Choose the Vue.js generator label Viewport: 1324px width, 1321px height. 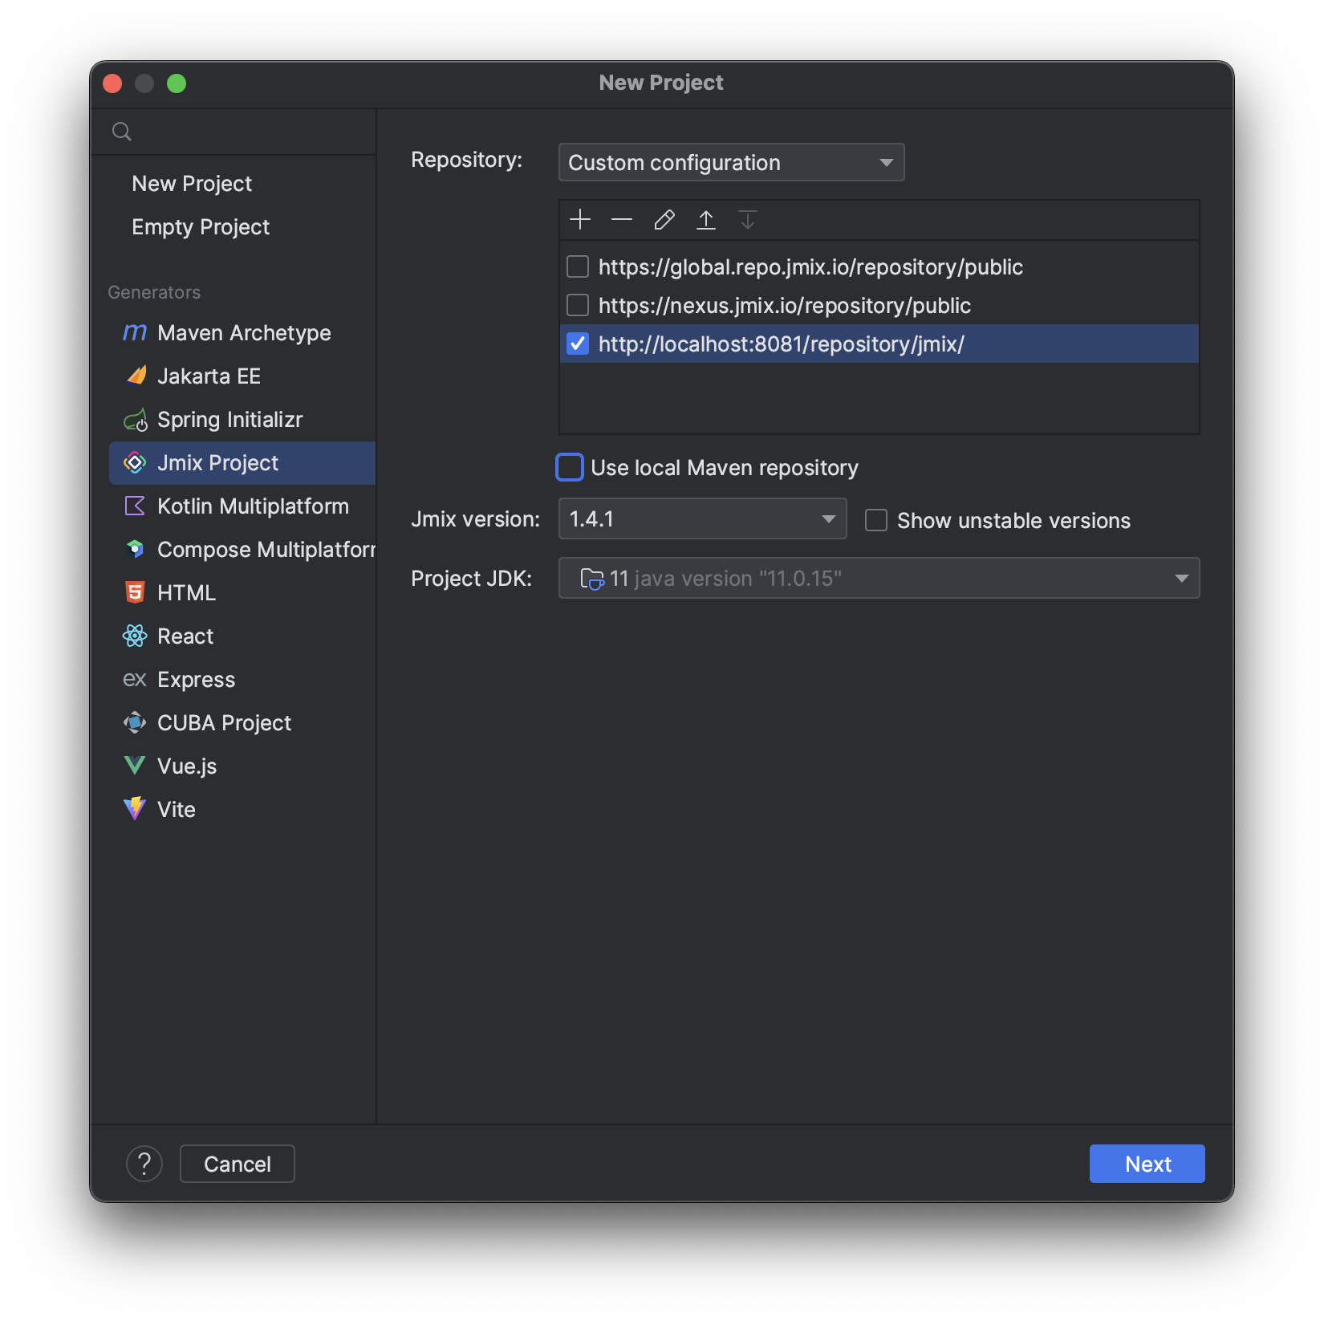[x=187, y=766]
